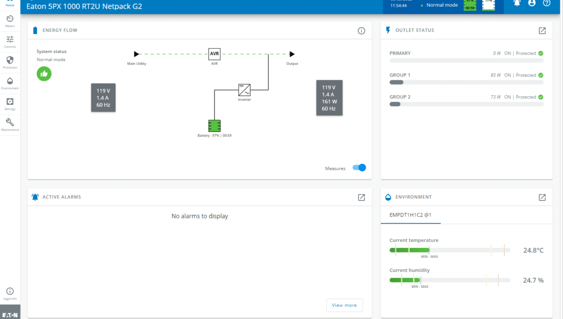This screenshot has height=319, width=563.
Task: Click the 24.7 % humidity reading
Action: tap(533, 281)
